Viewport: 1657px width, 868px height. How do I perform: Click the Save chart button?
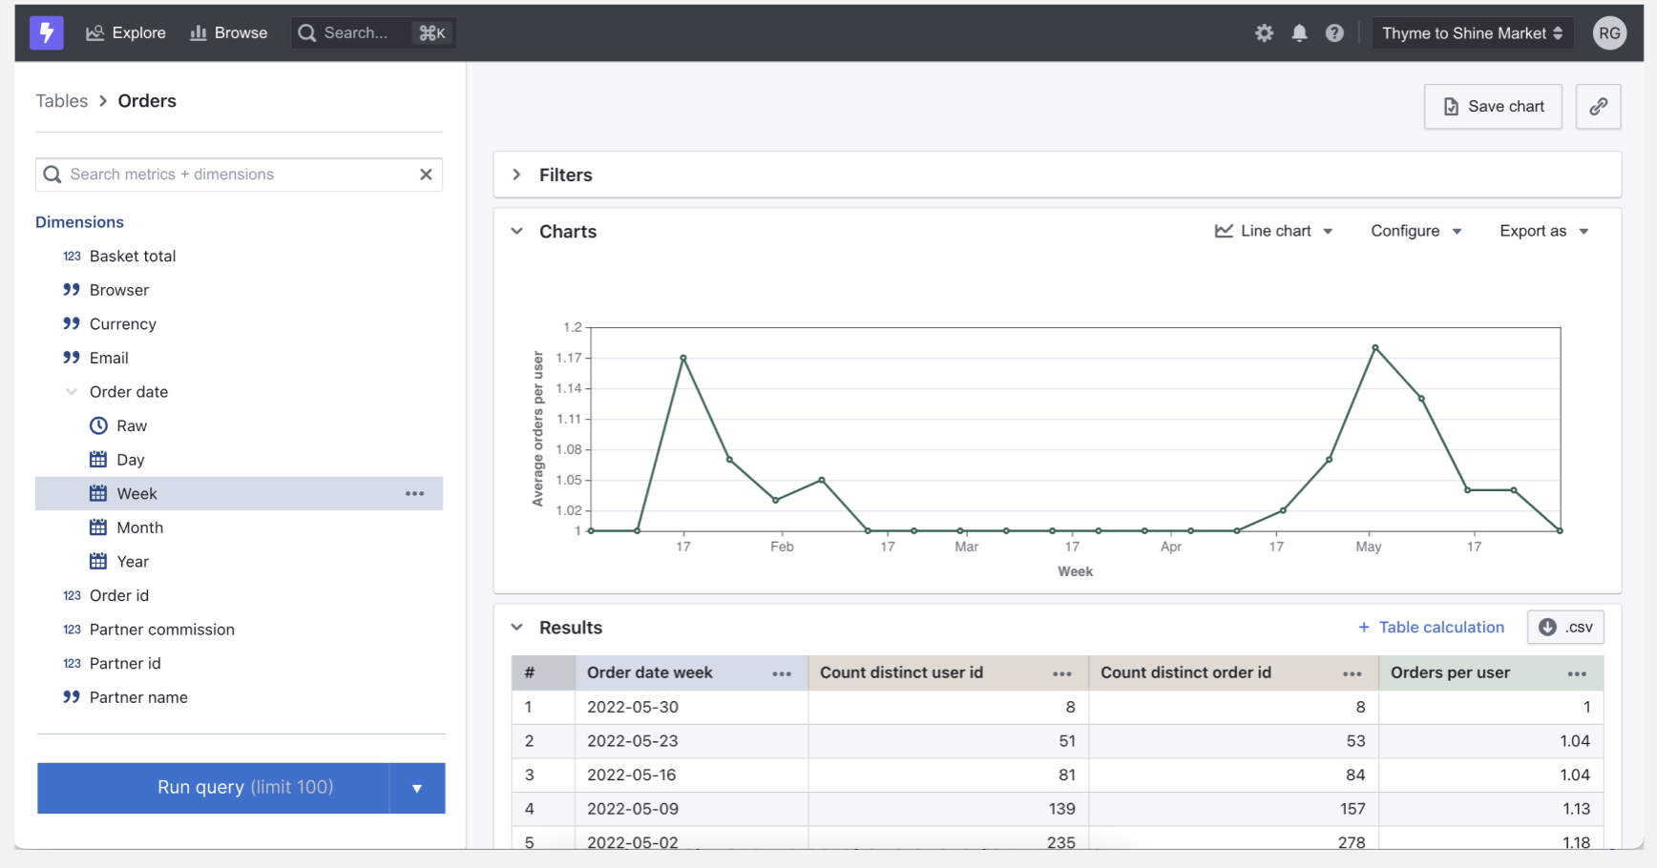pyautogui.click(x=1493, y=106)
